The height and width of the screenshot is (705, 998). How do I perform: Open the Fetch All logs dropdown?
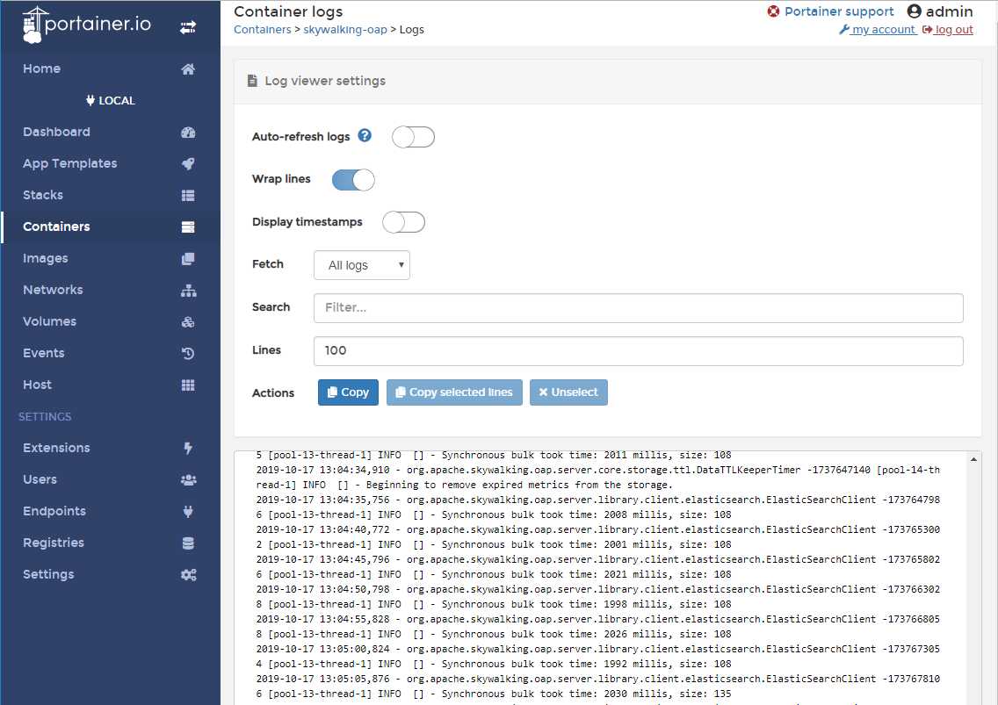coord(362,265)
